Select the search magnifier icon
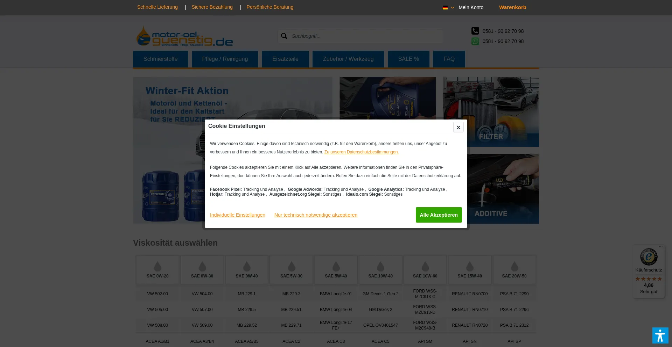 click(x=284, y=36)
